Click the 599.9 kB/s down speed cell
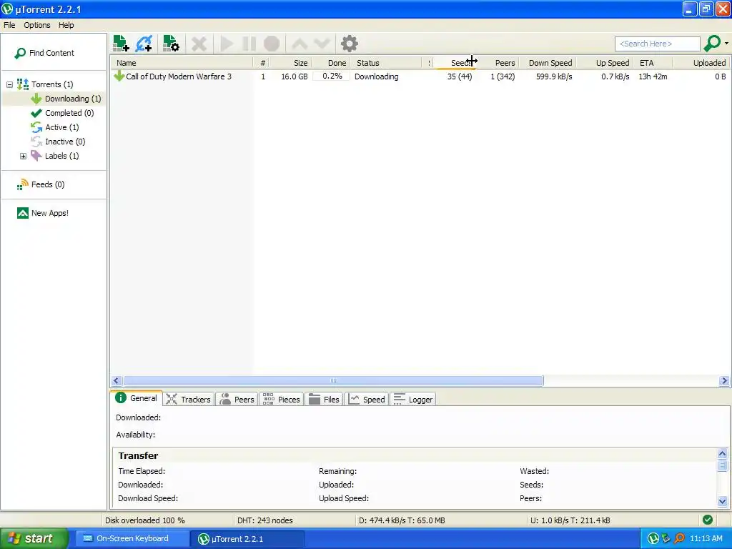The width and height of the screenshot is (732, 549). pos(554,76)
